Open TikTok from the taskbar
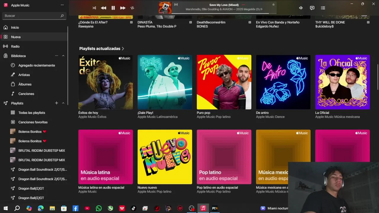This screenshot has width=379, height=213. pyautogui.click(x=134, y=208)
